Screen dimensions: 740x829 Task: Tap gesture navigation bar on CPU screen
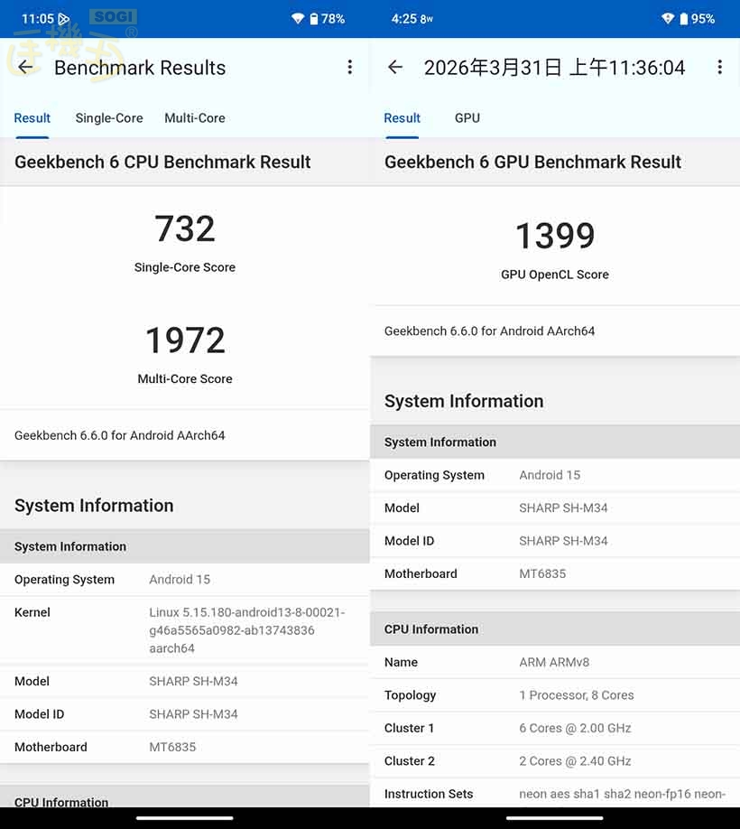185,818
